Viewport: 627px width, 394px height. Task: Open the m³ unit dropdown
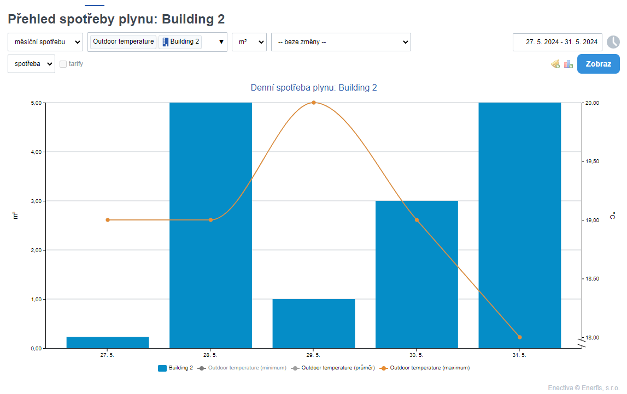coord(249,42)
